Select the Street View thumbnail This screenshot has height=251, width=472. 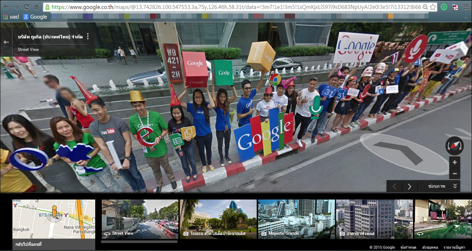click(140, 219)
